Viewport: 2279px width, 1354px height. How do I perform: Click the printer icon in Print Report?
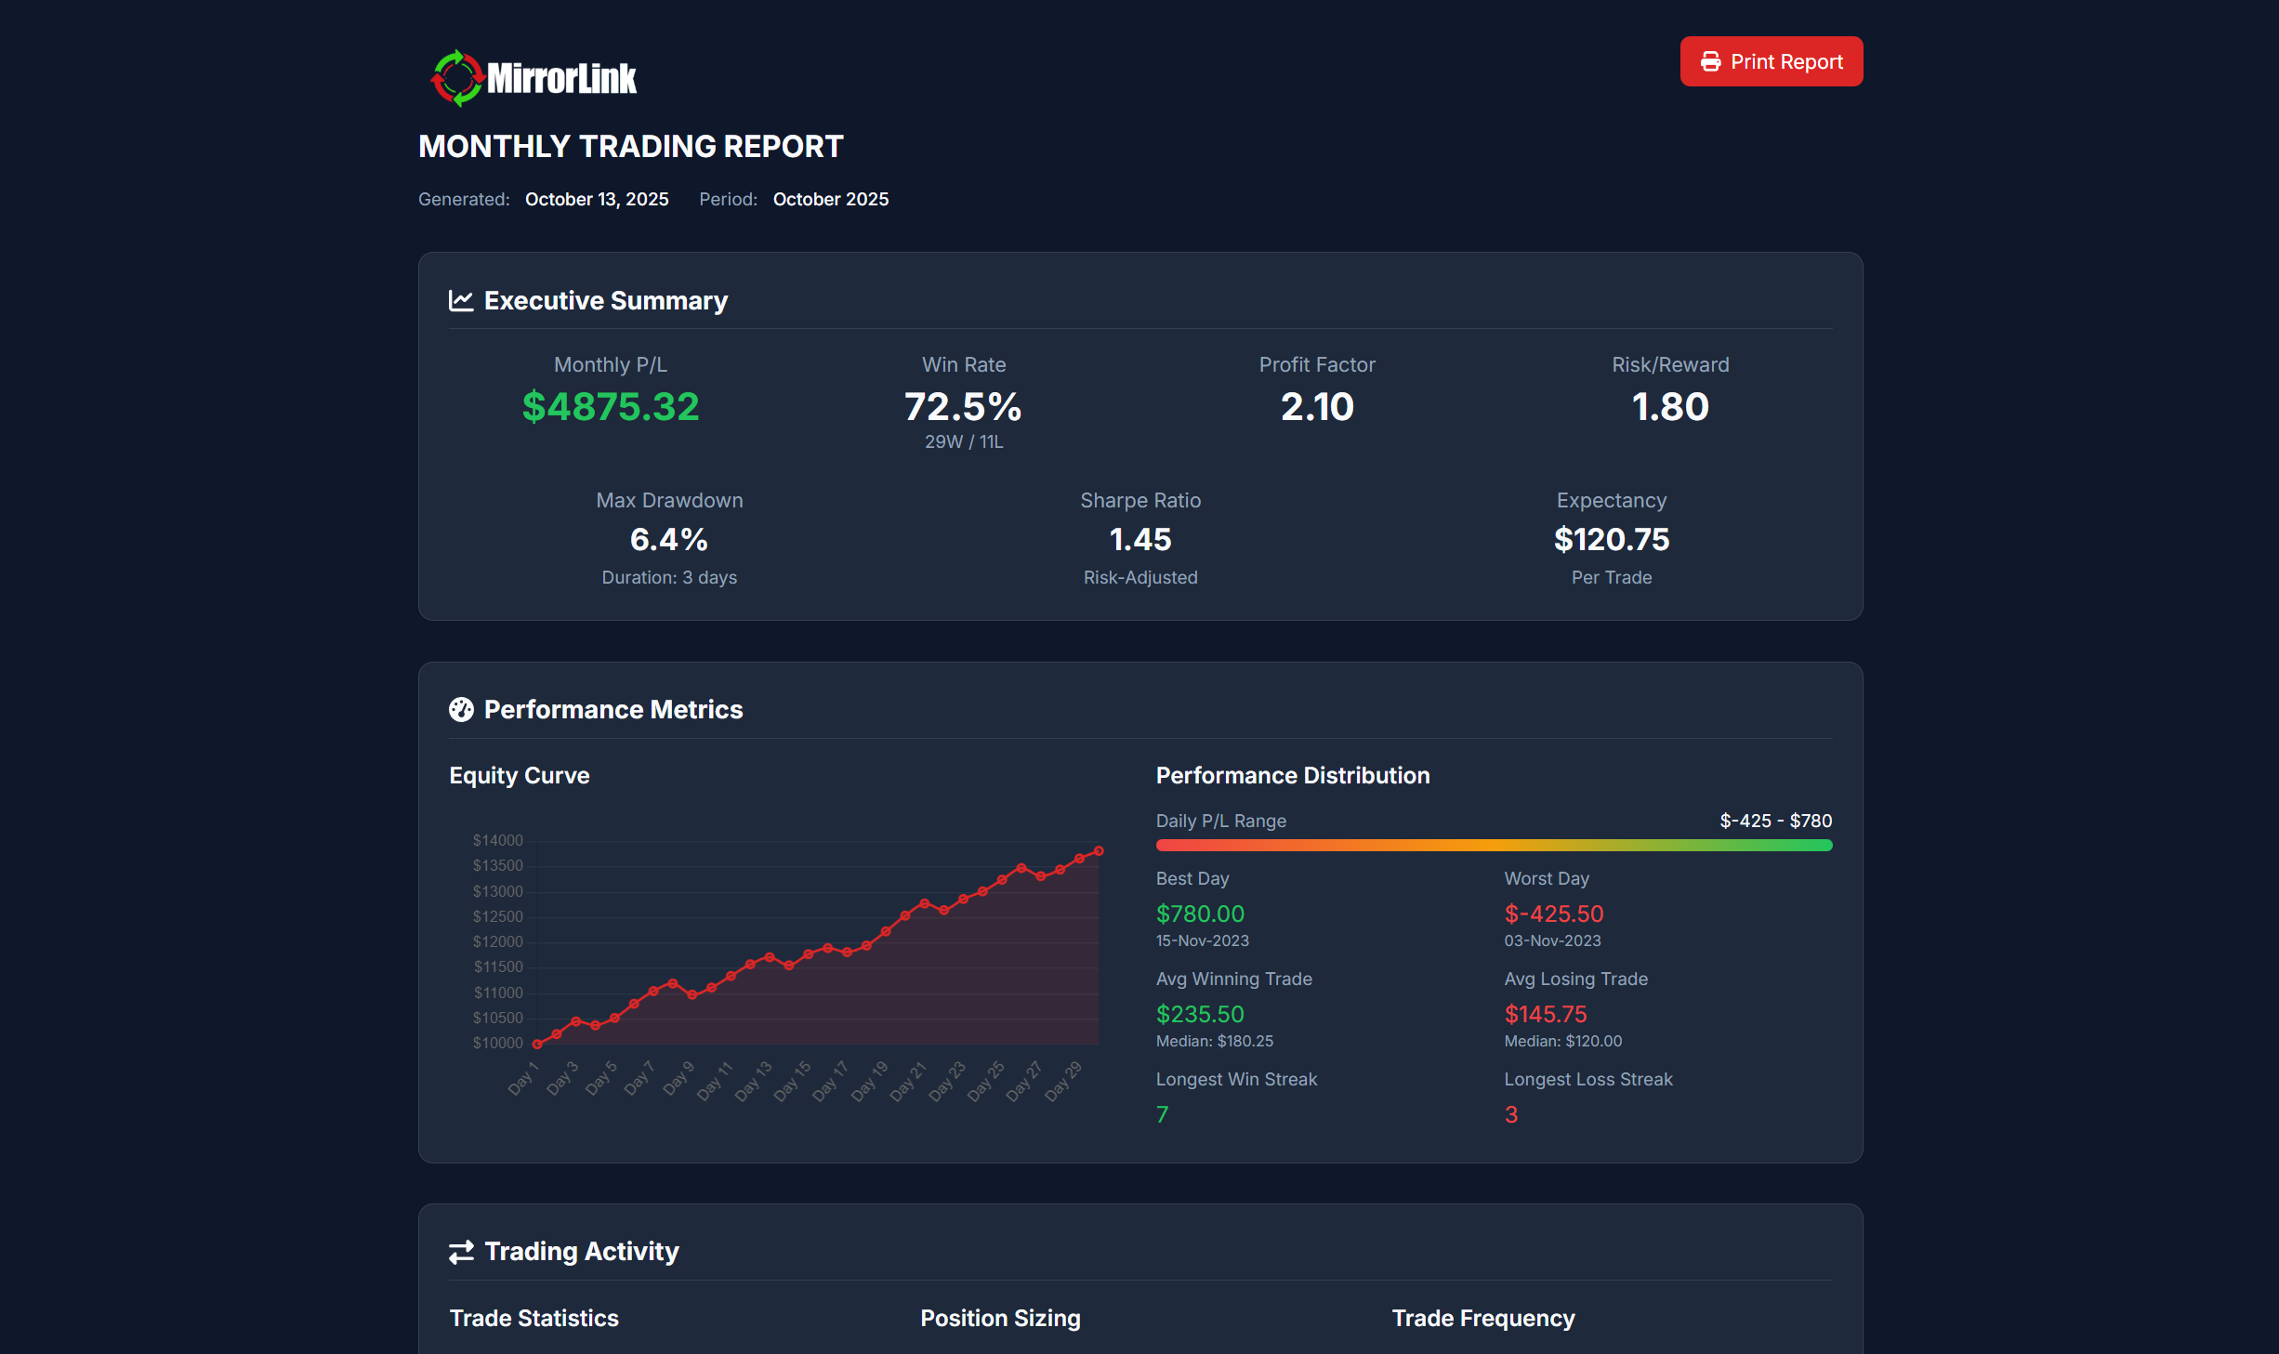click(1710, 61)
